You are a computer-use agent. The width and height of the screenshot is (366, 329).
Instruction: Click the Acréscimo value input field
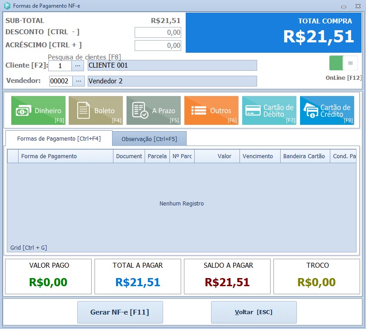tap(158, 46)
